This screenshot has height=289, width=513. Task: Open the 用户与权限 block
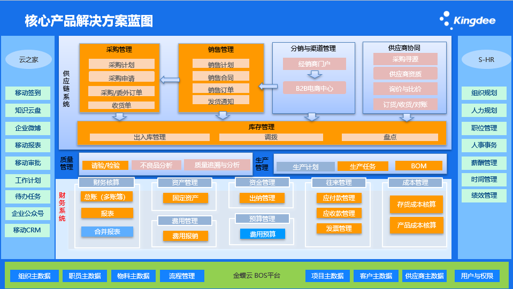(x=477, y=276)
